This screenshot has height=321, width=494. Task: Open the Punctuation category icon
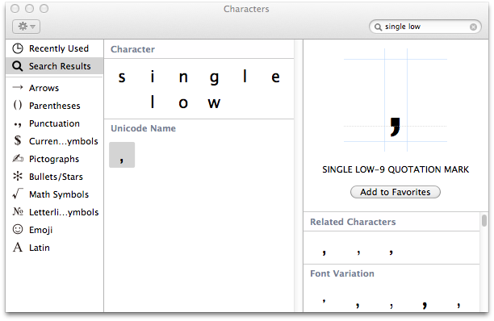click(18, 125)
